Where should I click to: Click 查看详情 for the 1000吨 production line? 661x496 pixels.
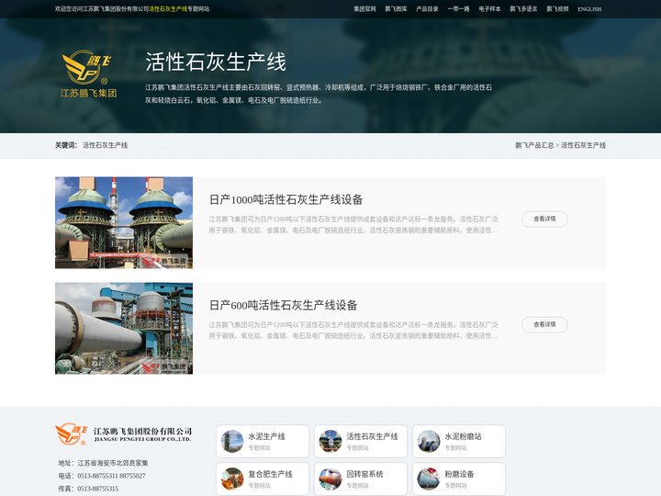(x=544, y=219)
